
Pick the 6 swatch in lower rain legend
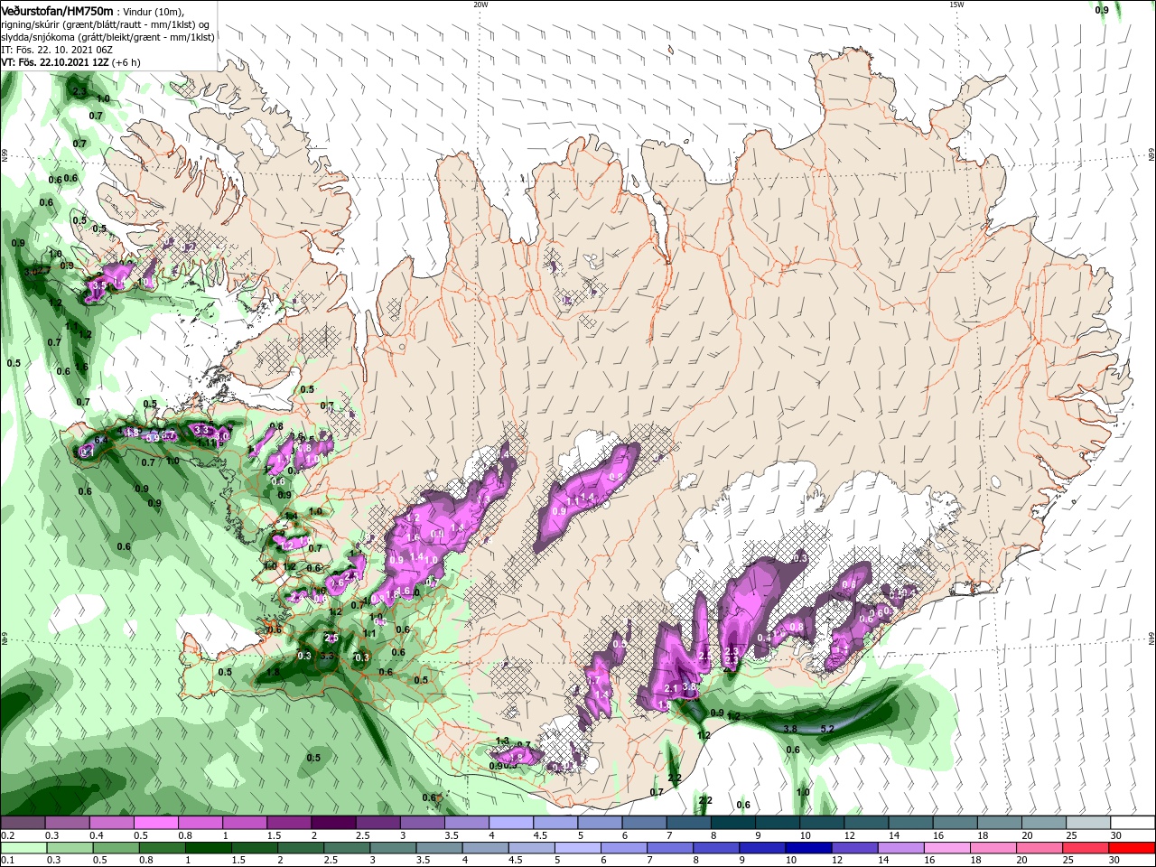coord(623,848)
